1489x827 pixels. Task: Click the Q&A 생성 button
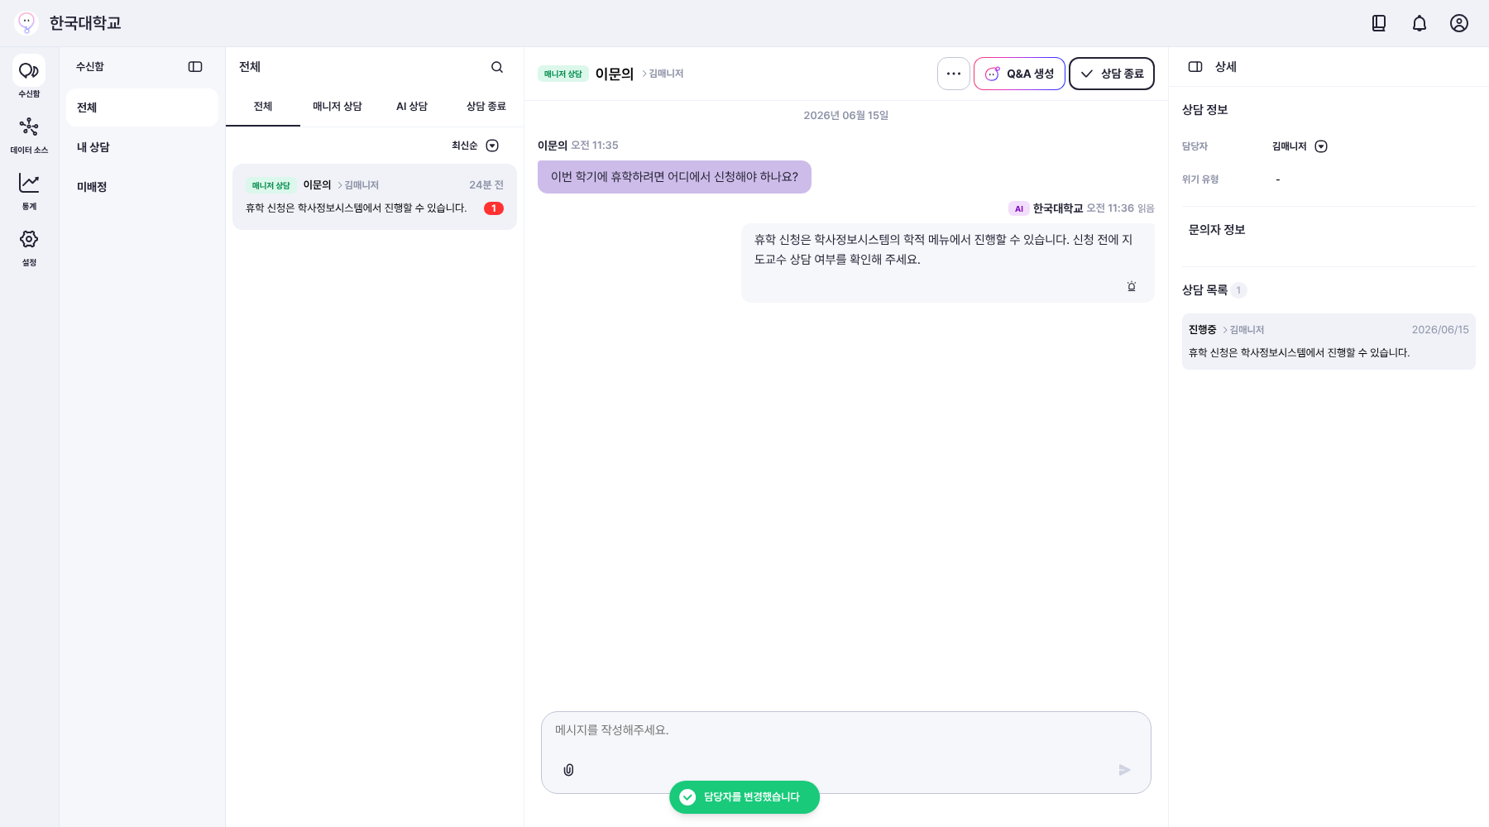[1019, 74]
